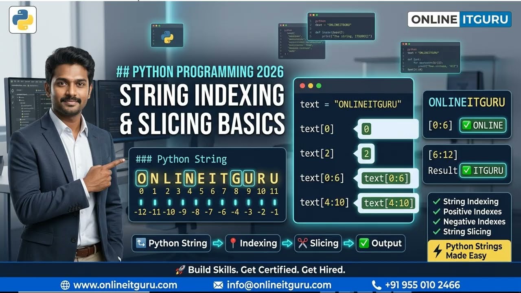Click the phone number +91 955 010 2466
Screen dimensions: 521x293
422,285
